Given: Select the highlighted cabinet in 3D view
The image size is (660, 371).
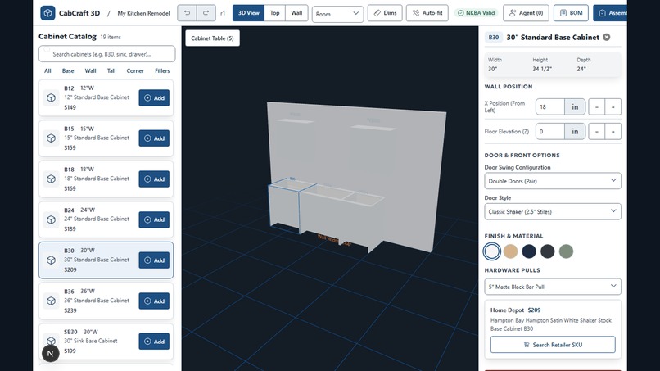Looking at the screenshot, I should 284,206.
